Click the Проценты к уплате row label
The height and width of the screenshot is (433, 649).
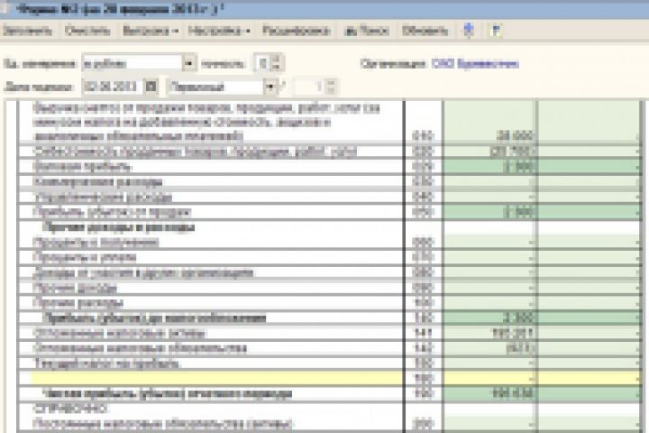[x=85, y=257]
